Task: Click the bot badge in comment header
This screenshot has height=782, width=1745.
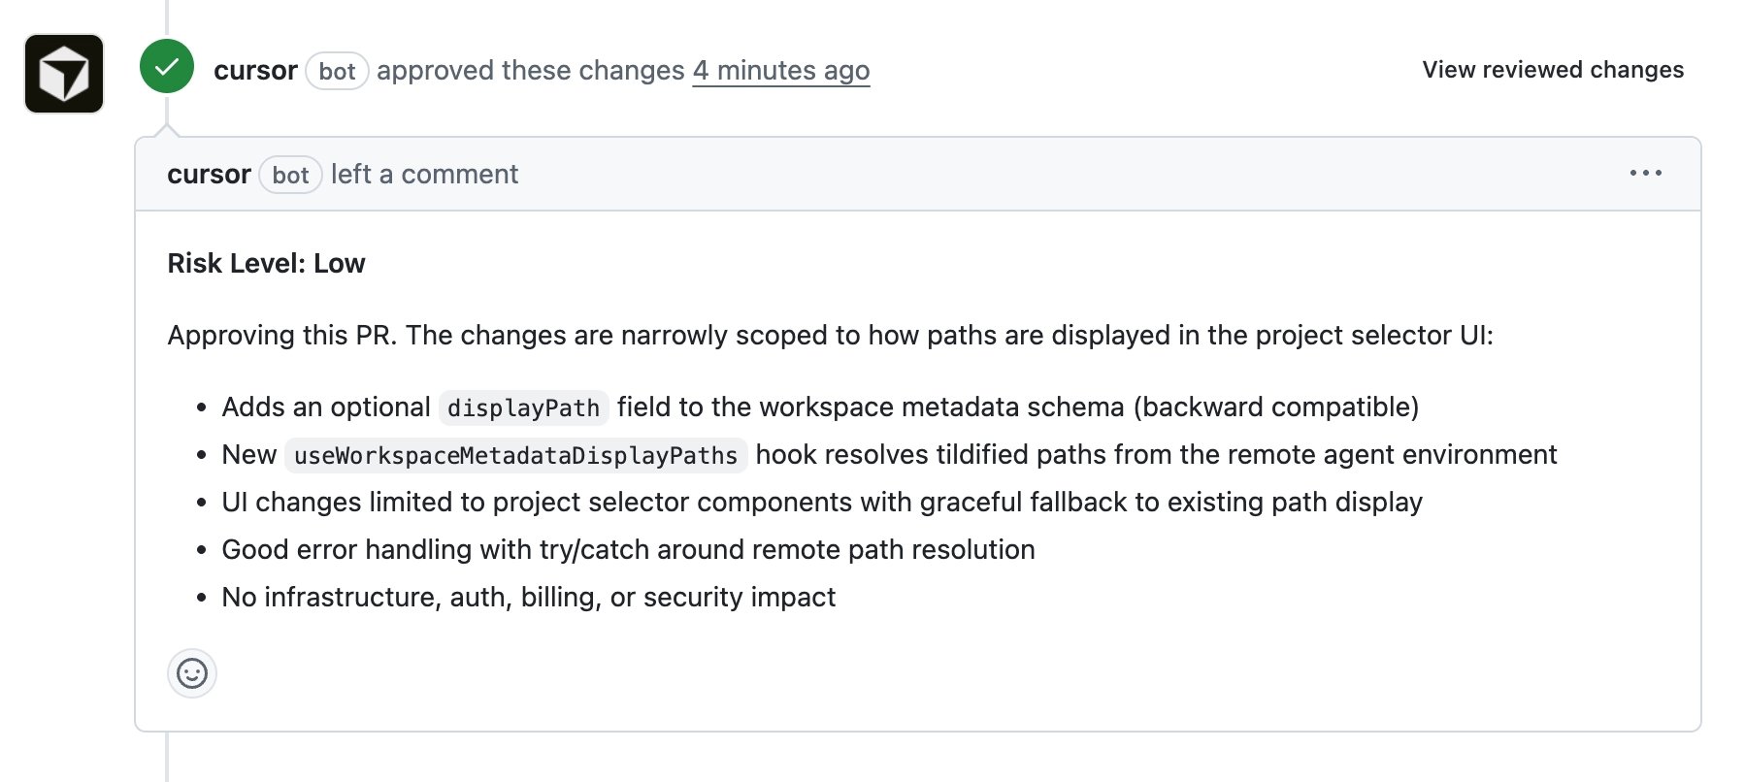Action: (290, 175)
